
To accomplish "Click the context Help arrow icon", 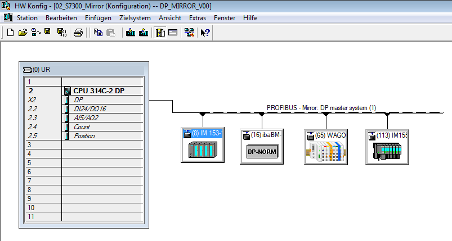I will pyautogui.click(x=205, y=33).
